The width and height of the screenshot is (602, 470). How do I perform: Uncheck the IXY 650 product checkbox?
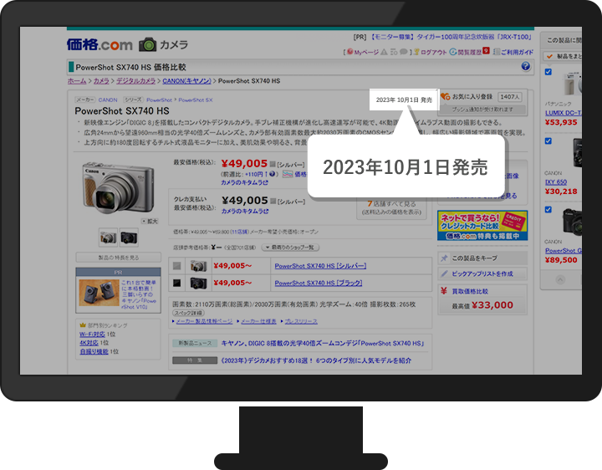pos(548,141)
